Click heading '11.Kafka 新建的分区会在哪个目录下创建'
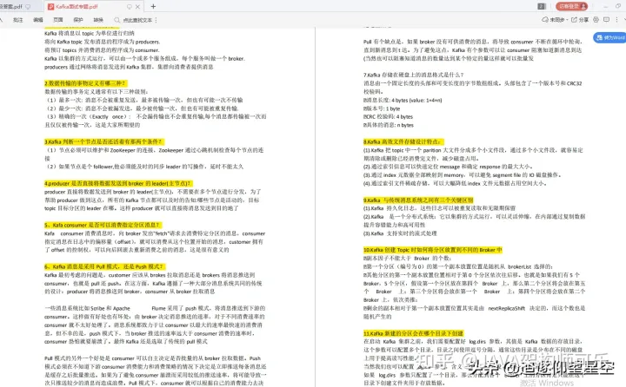This screenshot has width=626, height=387. [414, 333]
